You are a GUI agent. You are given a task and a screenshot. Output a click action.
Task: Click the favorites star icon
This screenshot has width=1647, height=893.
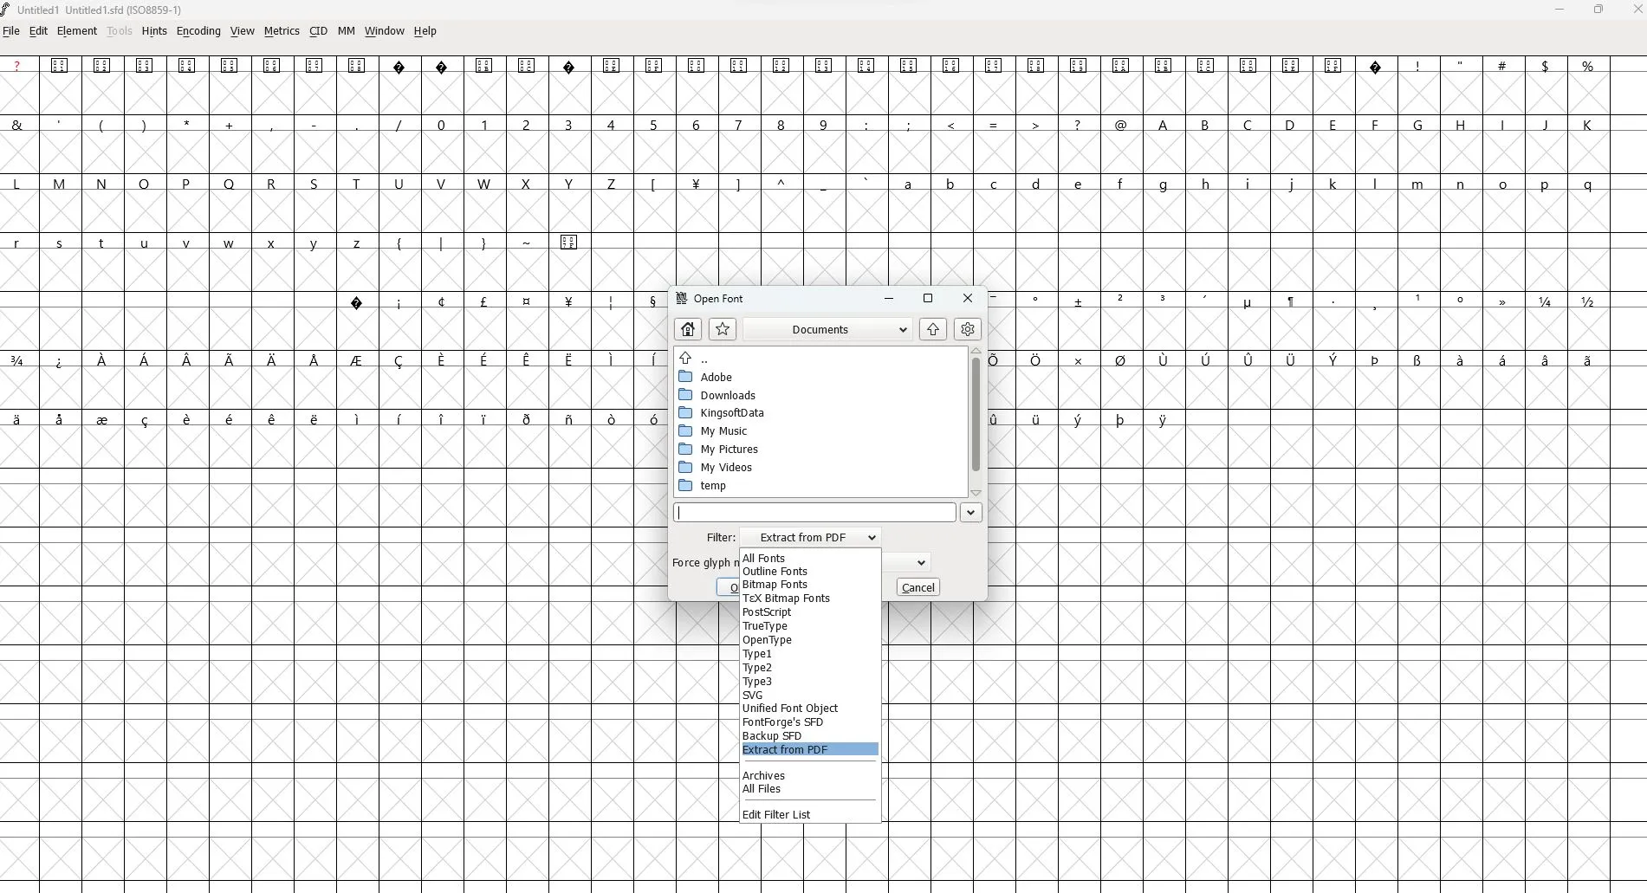(723, 329)
